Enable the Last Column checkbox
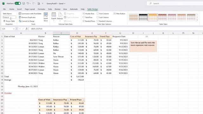 [x=98, y=17]
